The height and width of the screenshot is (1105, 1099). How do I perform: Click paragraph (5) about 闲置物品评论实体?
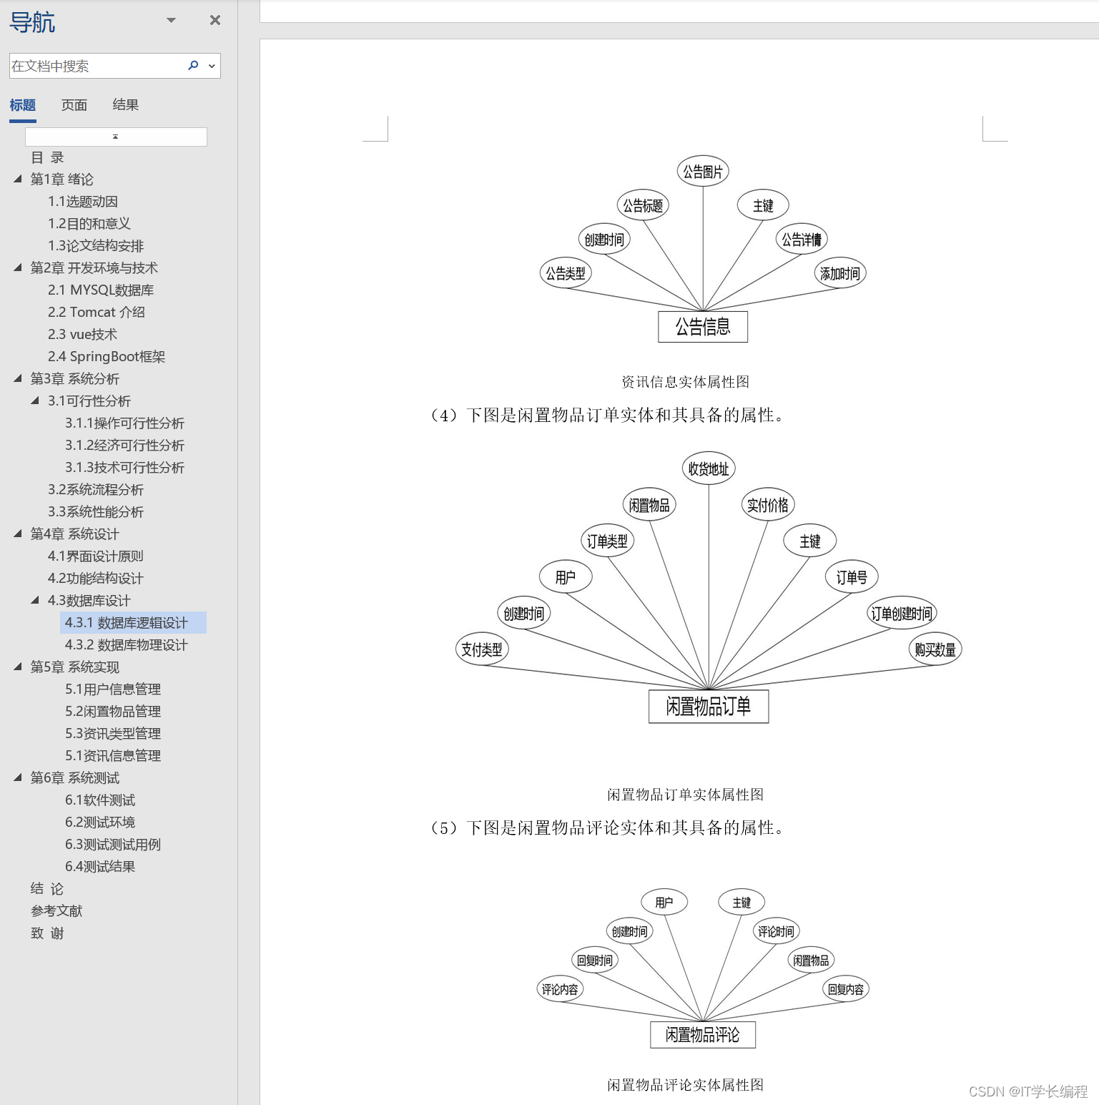tap(608, 828)
